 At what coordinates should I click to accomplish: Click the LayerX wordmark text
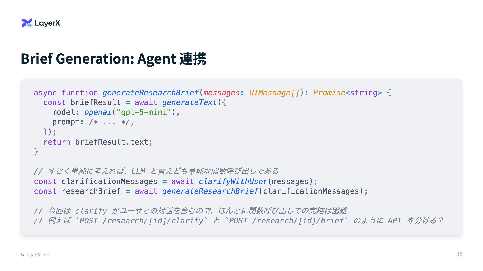(48, 23)
